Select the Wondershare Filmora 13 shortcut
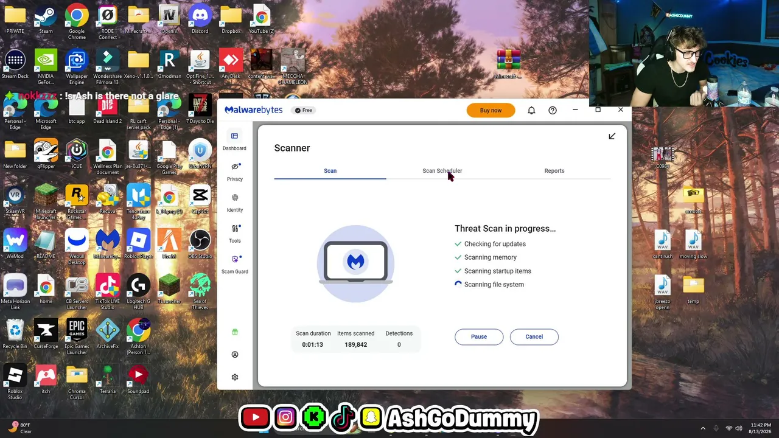The width and height of the screenshot is (779, 438). [108, 68]
